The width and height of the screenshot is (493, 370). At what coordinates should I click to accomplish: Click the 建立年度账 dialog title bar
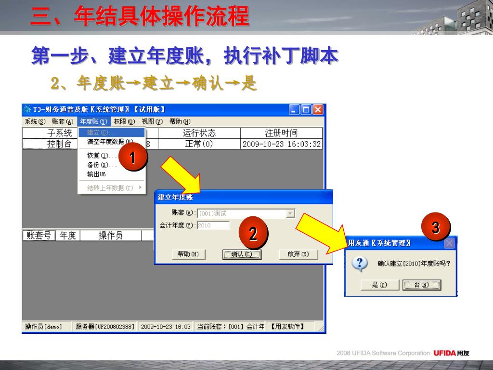[x=244, y=197]
